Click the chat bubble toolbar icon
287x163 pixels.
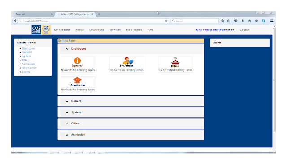257,21
